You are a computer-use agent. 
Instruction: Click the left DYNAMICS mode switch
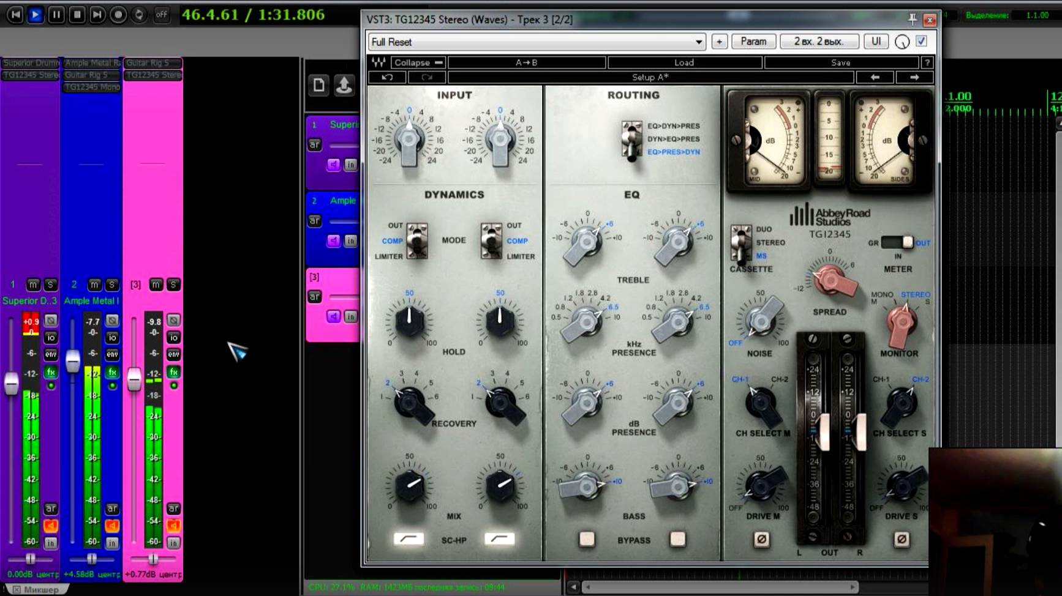click(x=417, y=241)
